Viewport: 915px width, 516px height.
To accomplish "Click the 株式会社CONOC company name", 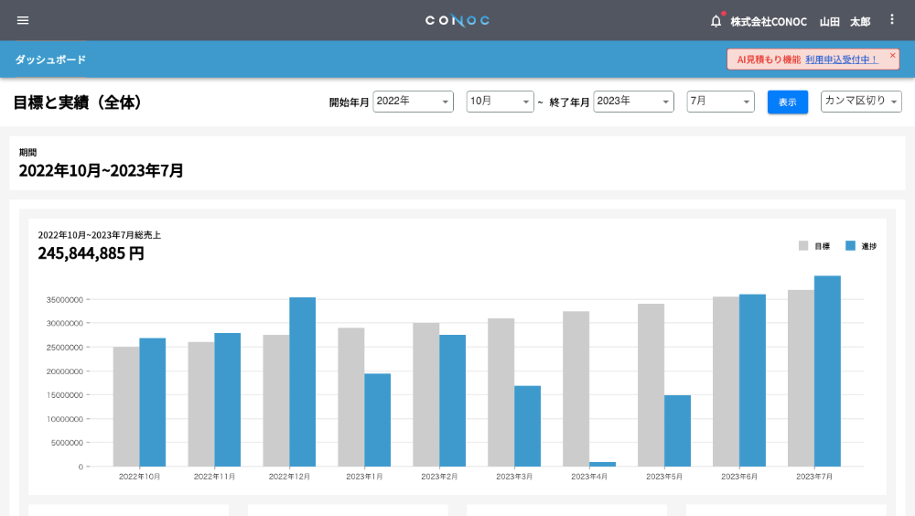I will click(769, 22).
